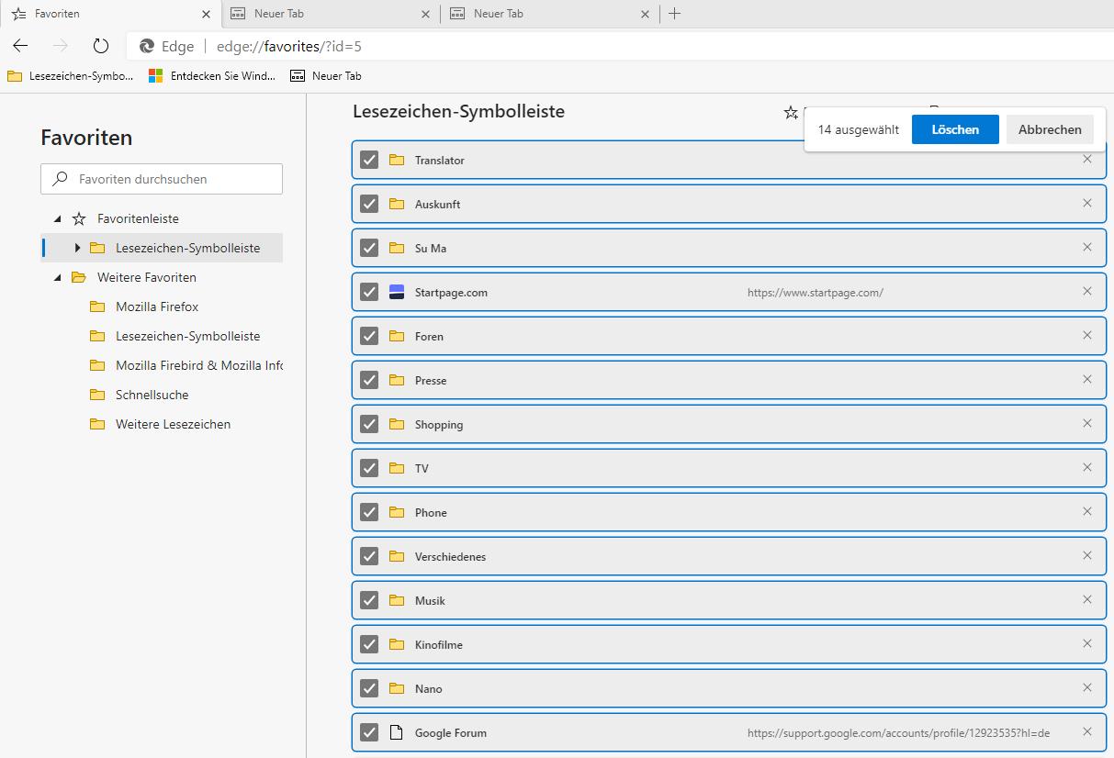This screenshot has height=758, width=1114.
Task: Collapse the Weitere Favoriten tree node
Action: click(x=58, y=278)
